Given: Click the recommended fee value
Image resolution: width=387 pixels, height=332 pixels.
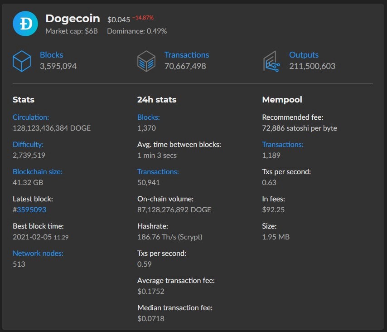Looking at the screenshot, I should [x=300, y=128].
